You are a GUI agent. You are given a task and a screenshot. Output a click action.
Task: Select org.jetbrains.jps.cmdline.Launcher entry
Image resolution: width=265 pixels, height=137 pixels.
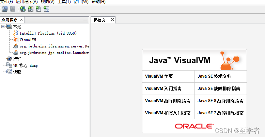pos(54,53)
